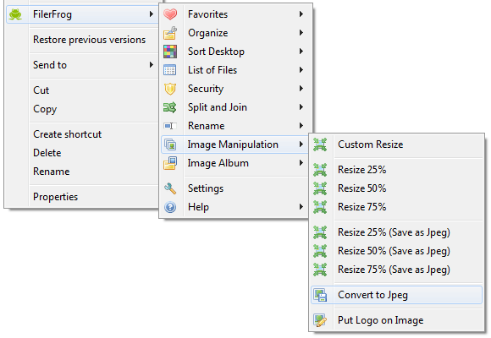Viewport: 491px width, 338px height.
Task: Click the Organize folder wrench icon
Action: point(170,33)
